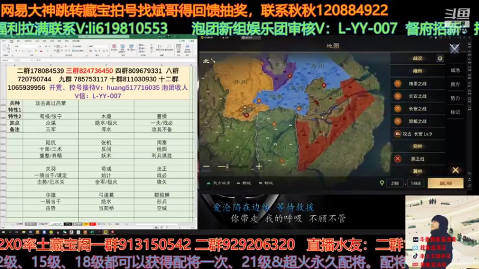The image size is (479, 269).
Task: Open Sort & Filter in the Excel ribbon
Action: point(160,48)
